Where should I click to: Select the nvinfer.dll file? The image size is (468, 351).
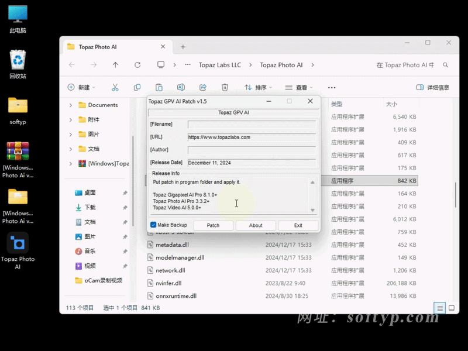coord(168,283)
